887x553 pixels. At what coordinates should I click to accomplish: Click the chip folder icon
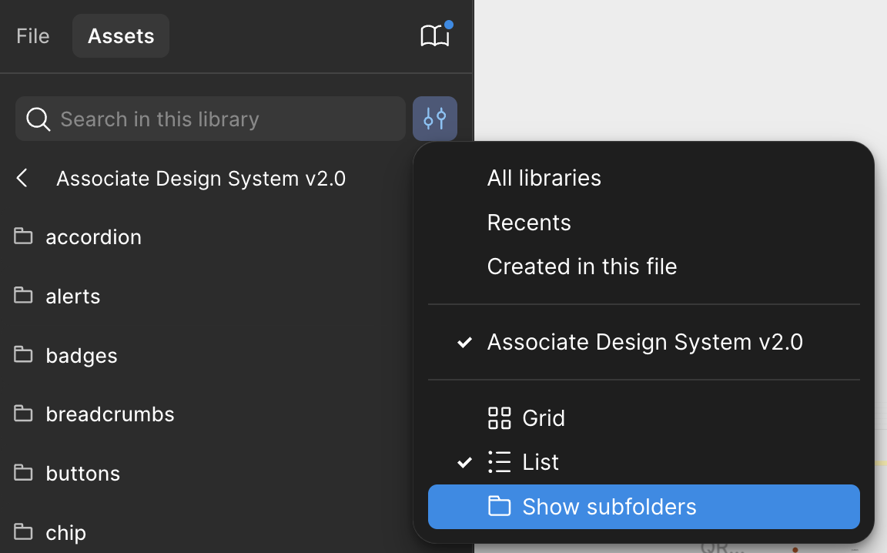[x=23, y=531]
